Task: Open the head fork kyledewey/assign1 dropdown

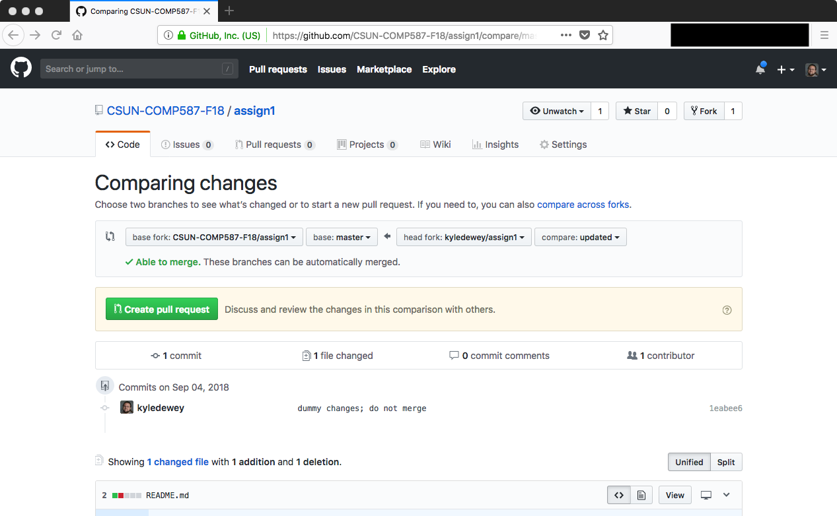Action: coord(464,237)
